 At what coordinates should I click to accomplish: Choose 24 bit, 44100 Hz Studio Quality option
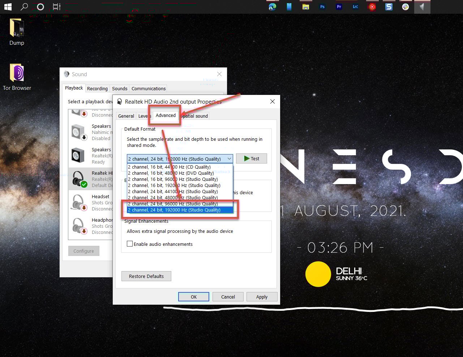coord(180,192)
